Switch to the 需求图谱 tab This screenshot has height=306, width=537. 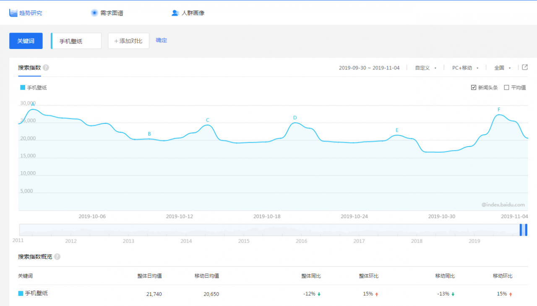(x=107, y=13)
